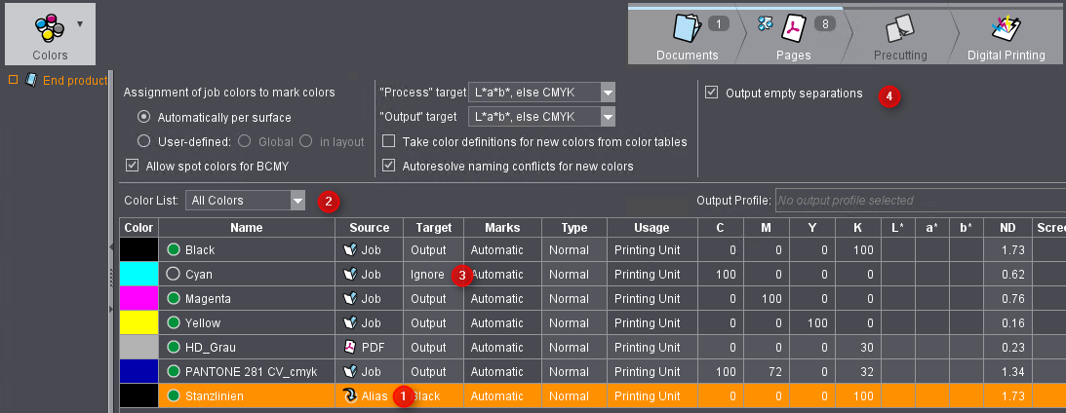Viewport: 1066px width, 413px height.
Task: Switch to the Digital Printing step
Action: (1006, 37)
